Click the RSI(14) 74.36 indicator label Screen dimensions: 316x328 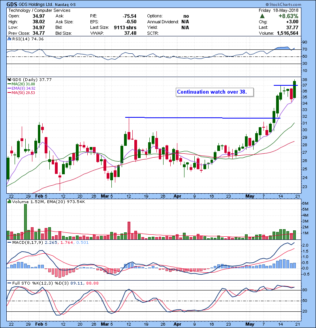point(28,39)
